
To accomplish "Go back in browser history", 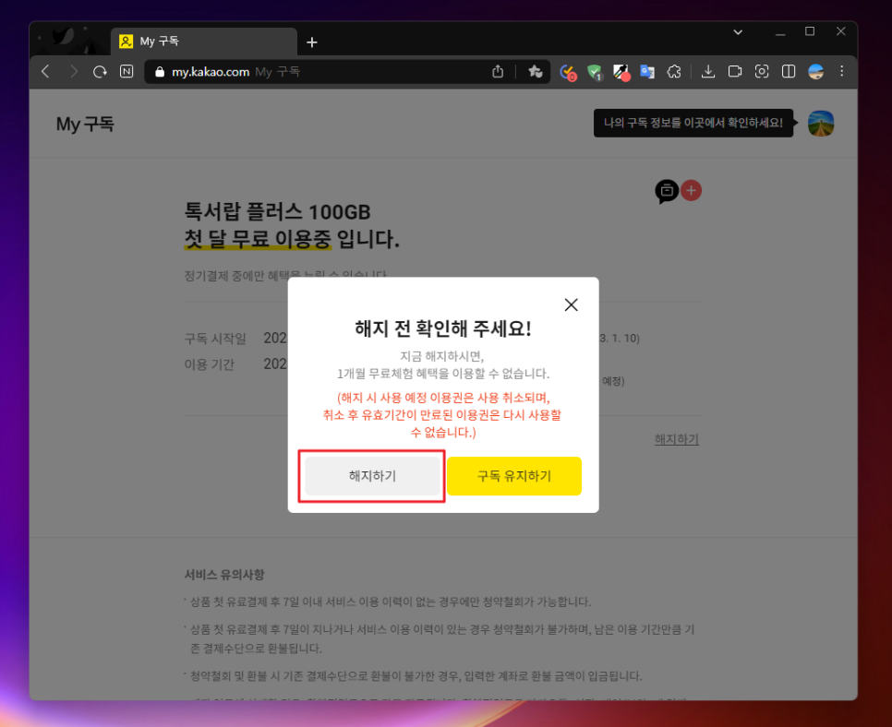I will pyautogui.click(x=46, y=72).
